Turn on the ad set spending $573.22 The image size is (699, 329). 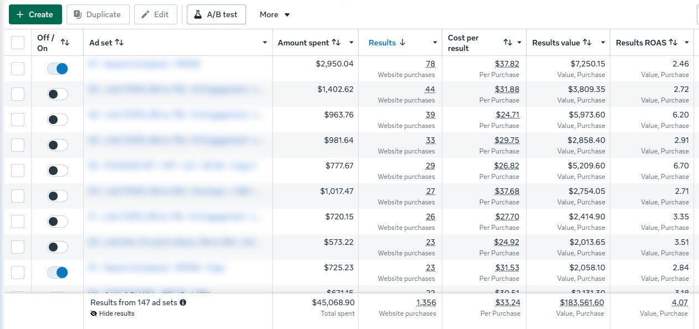coord(58,247)
